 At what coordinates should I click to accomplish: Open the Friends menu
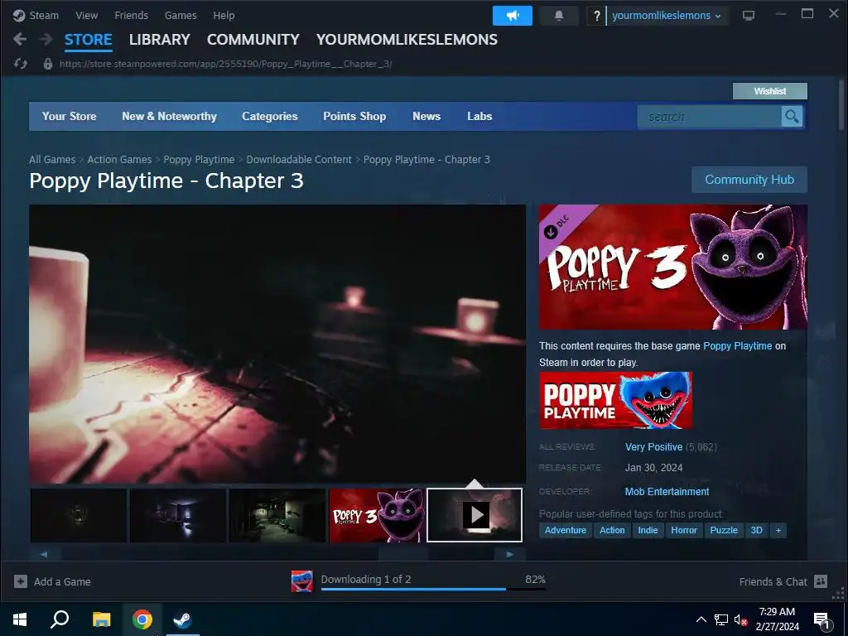point(131,15)
